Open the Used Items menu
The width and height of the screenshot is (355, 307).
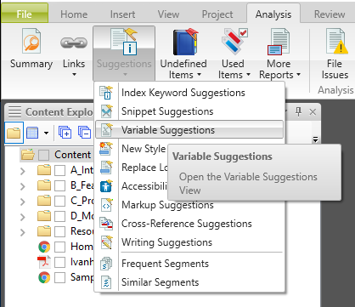click(x=234, y=54)
